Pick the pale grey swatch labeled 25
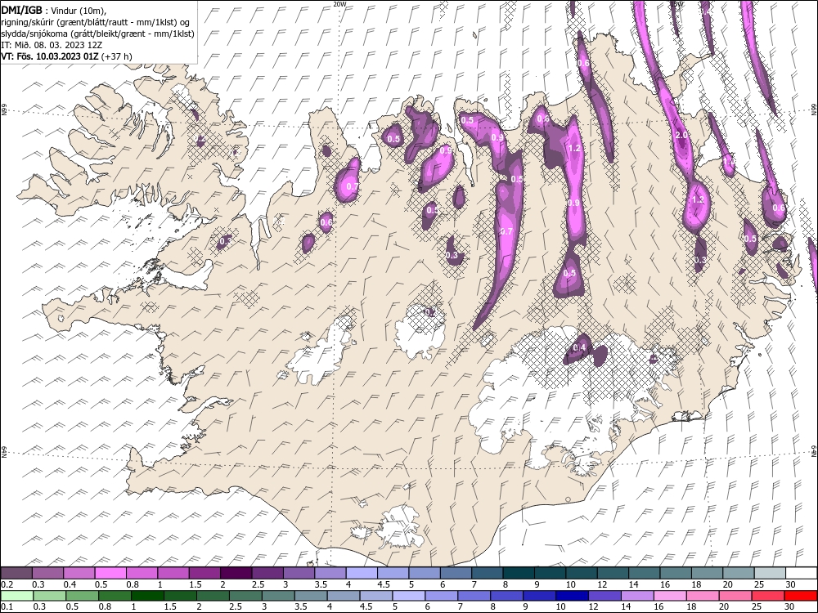The width and height of the screenshot is (818, 613). point(771,574)
